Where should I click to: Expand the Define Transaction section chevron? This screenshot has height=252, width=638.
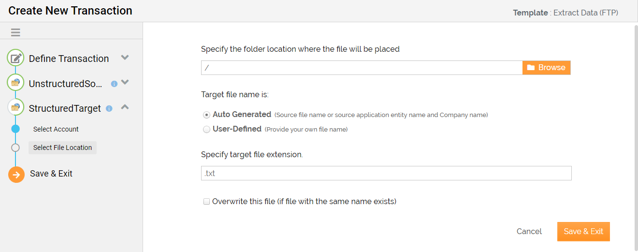pos(125,58)
